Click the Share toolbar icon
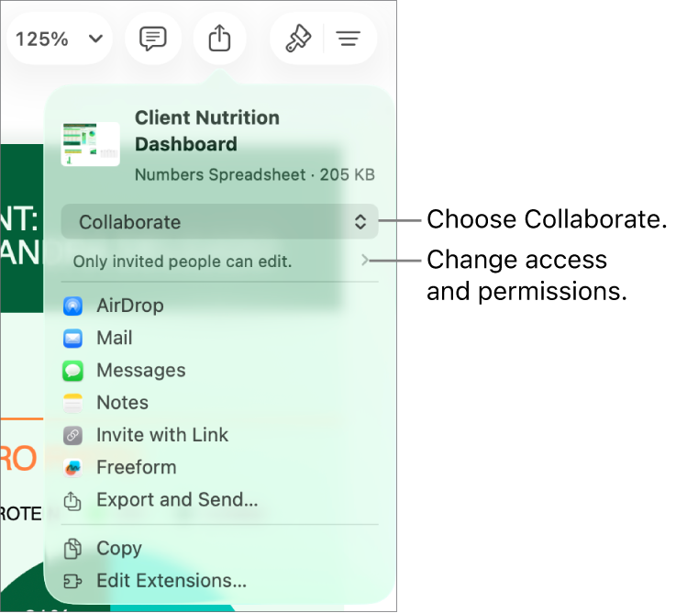 point(220,39)
